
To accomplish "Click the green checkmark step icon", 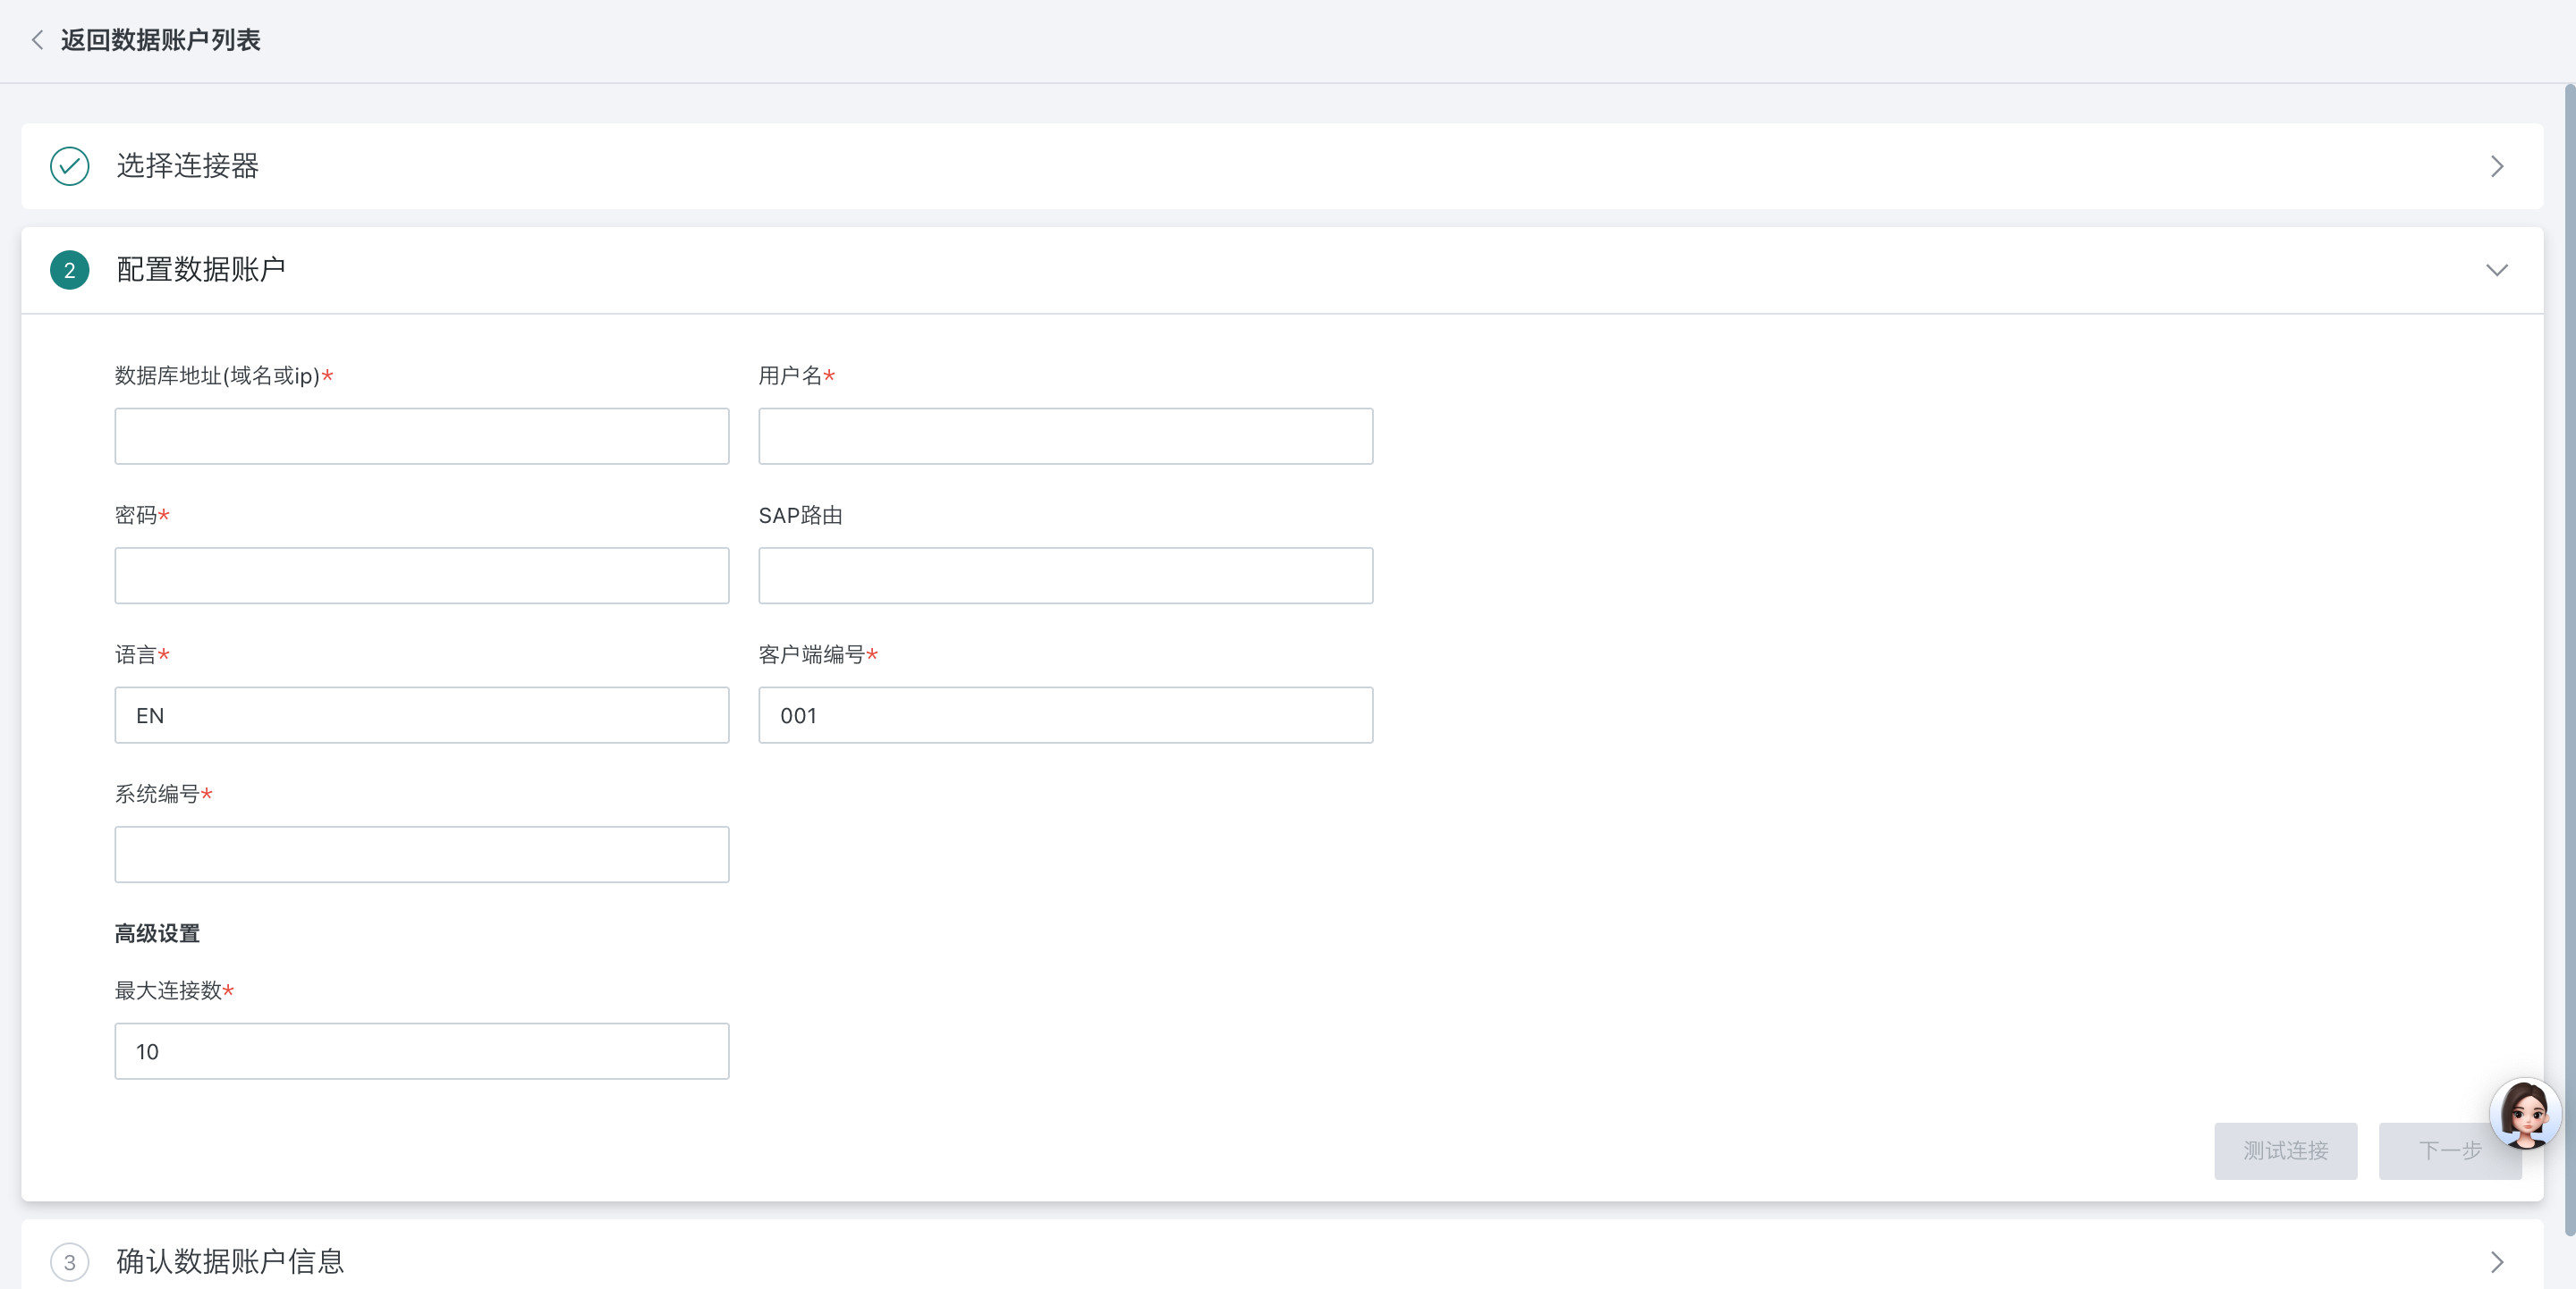I will pos(69,166).
